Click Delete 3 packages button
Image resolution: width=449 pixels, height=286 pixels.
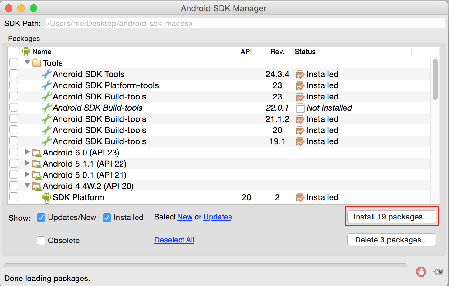coord(391,240)
